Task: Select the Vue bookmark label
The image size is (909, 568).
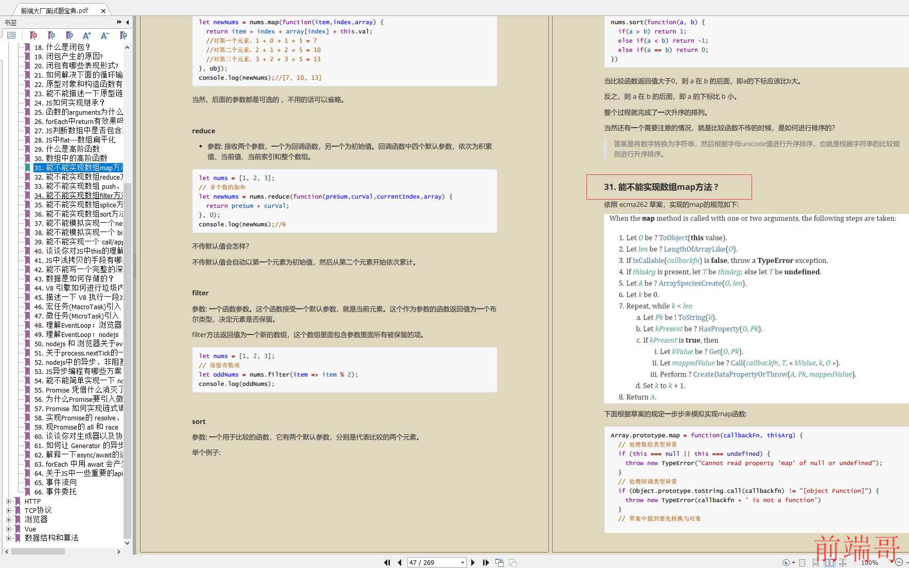Action: click(30, 529)
